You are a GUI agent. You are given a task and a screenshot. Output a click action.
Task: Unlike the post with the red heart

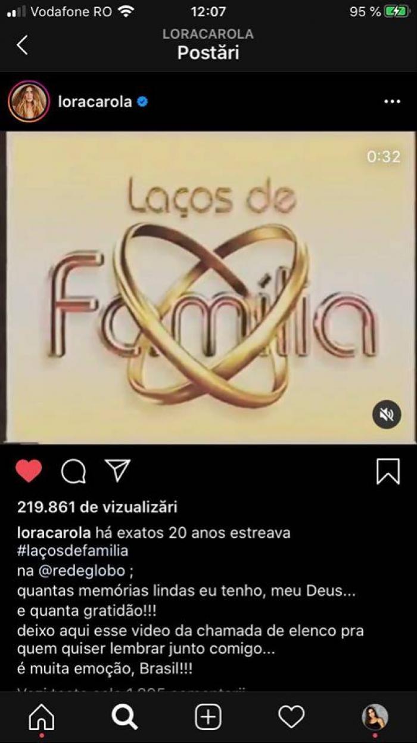pos(28,471)
